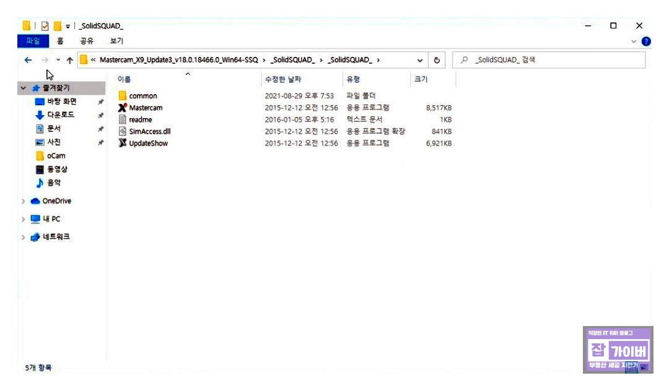Image resolution: width=669 pixels, height=391 pixels.
Task: Click the Mastercam_X9_Update3 breadcrumb segment
Action: [x=179, y=60]
